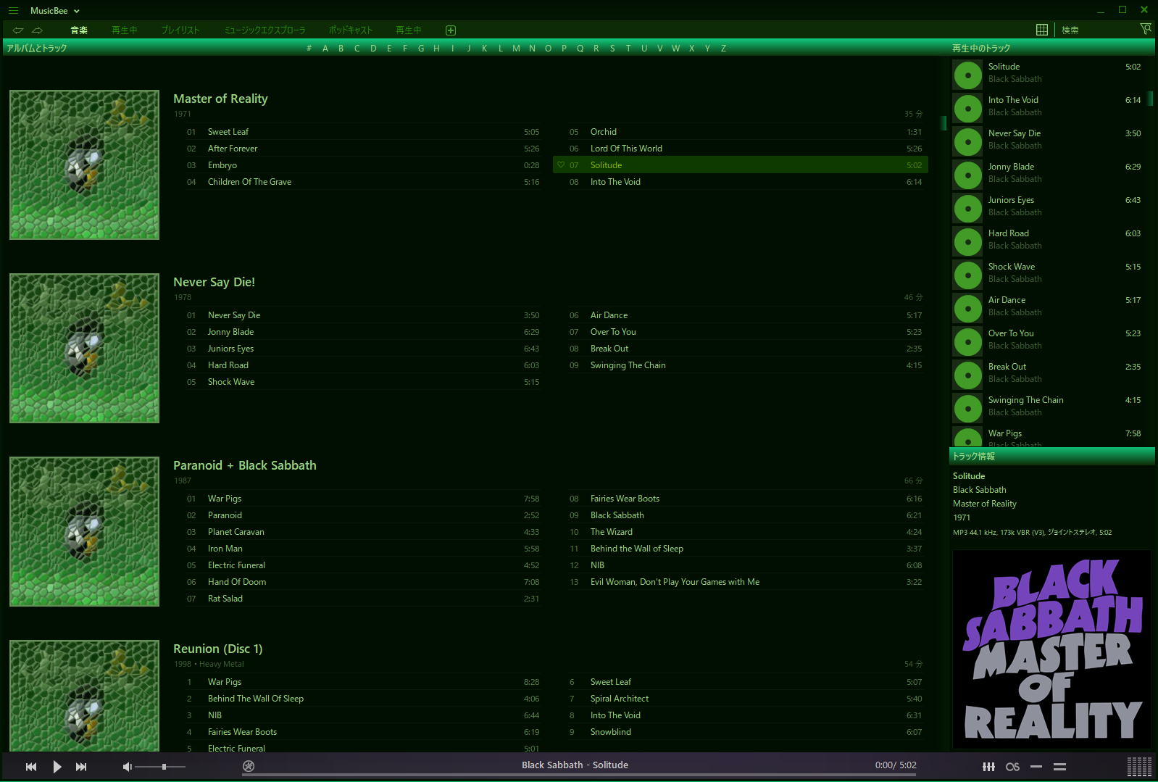Click disc icon beside Juniors Eyes in now-playing list
Viewport: 1158px width, 782px height.
(x=968, y=209)
